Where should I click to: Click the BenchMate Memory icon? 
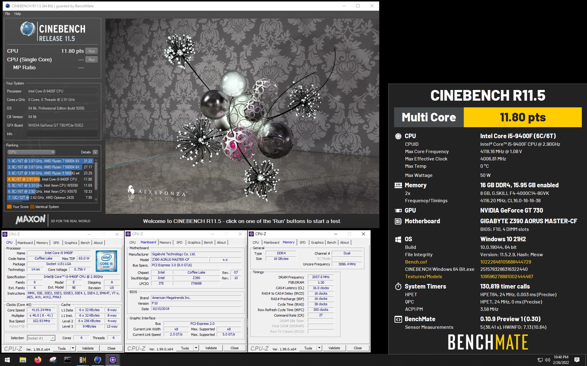pyautogui.click(x=398, y=185)
